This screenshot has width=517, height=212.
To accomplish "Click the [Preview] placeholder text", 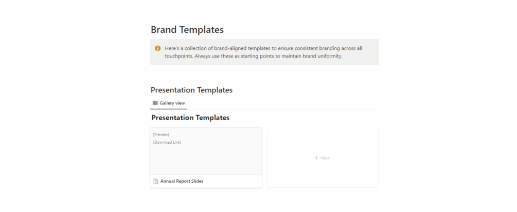I will coord(161,134).
